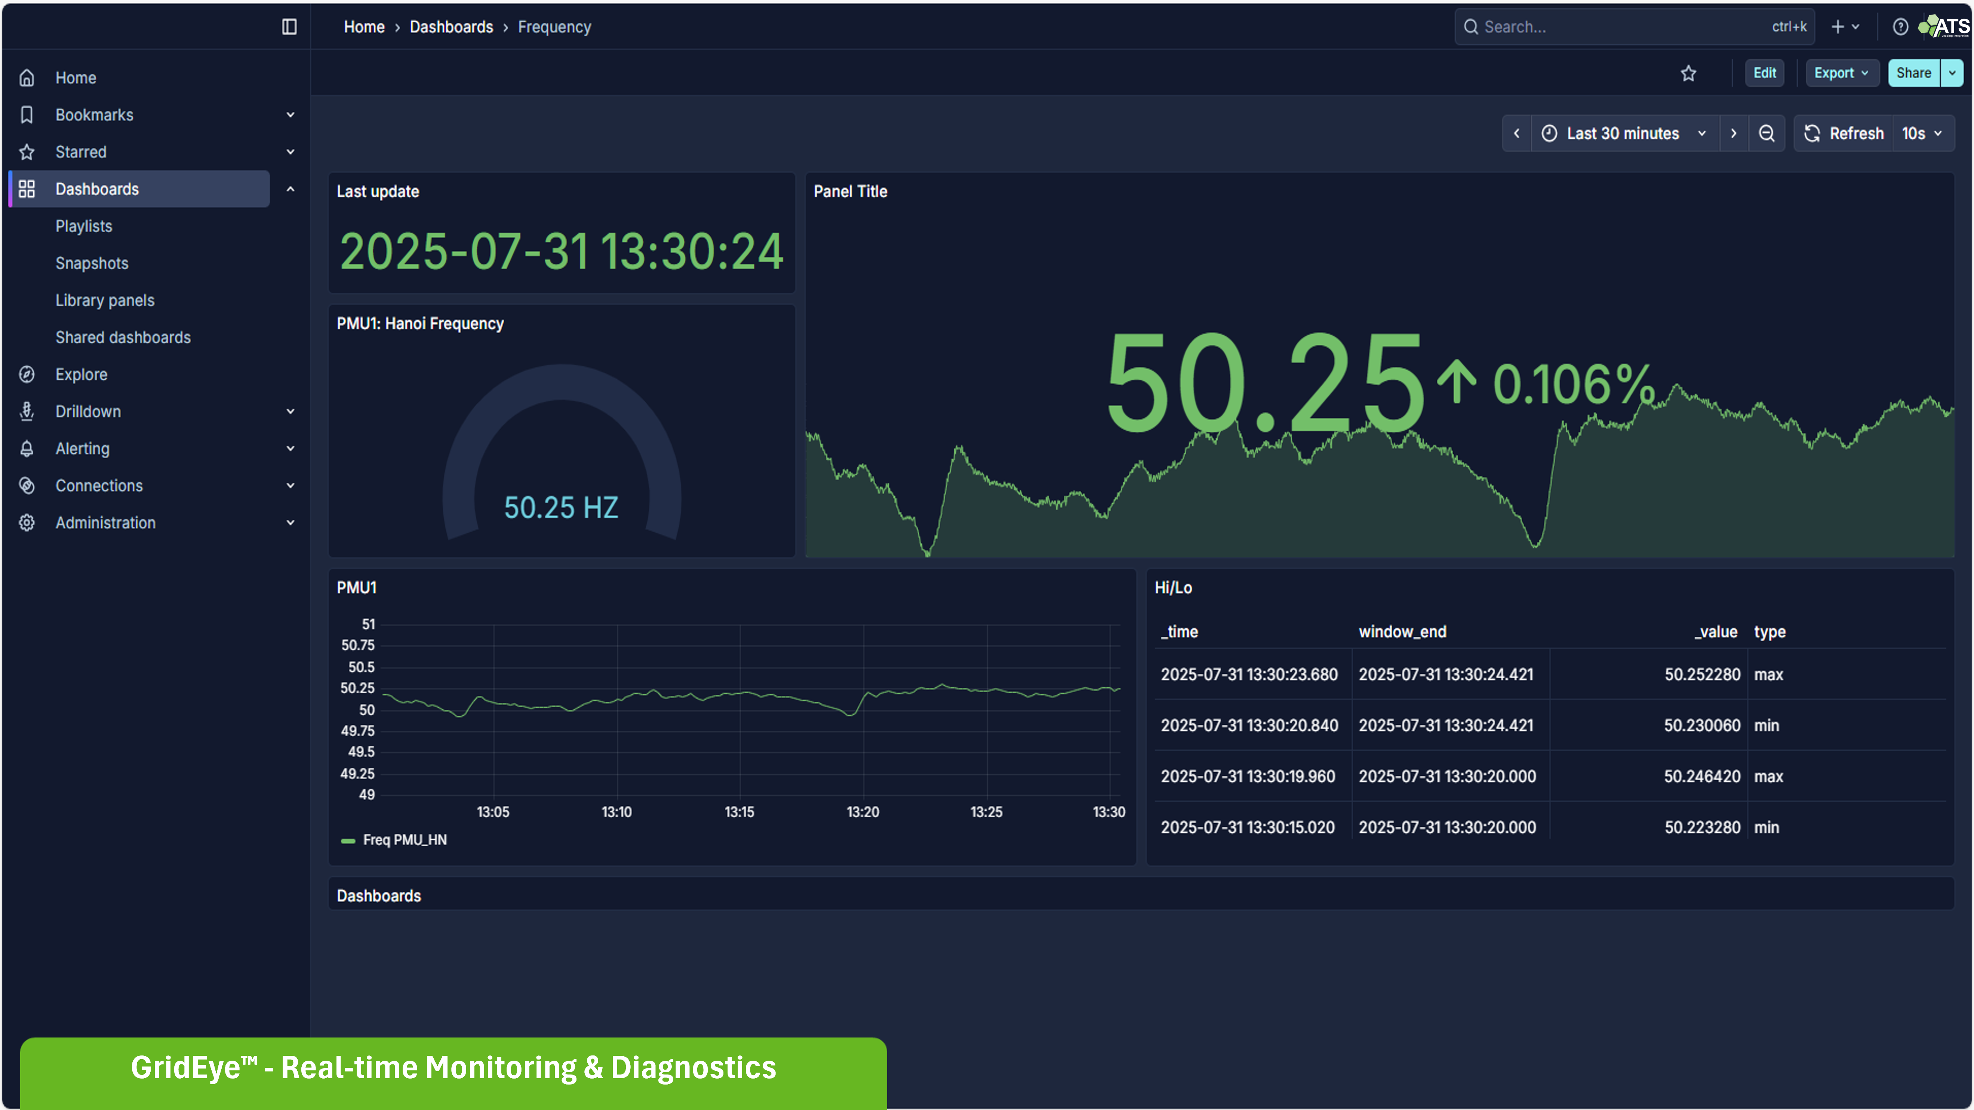Collapse the Dashboards sidebar section
Viewport: 1974px width, 1110px height.
(290, 189)
